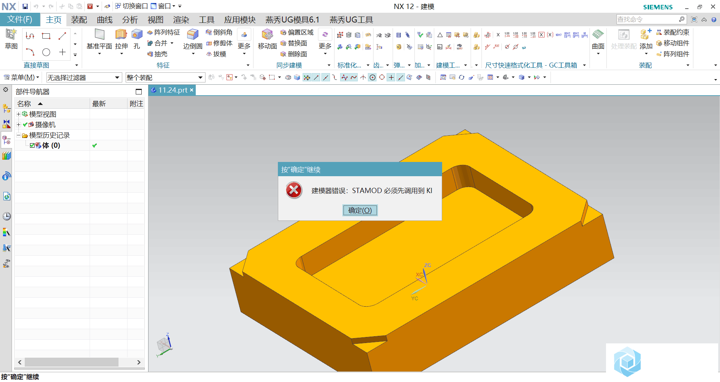Switch to the 燕秀UG模具6.1 ribbon tab
Screen dimensions: 720x382
point(292,20)
